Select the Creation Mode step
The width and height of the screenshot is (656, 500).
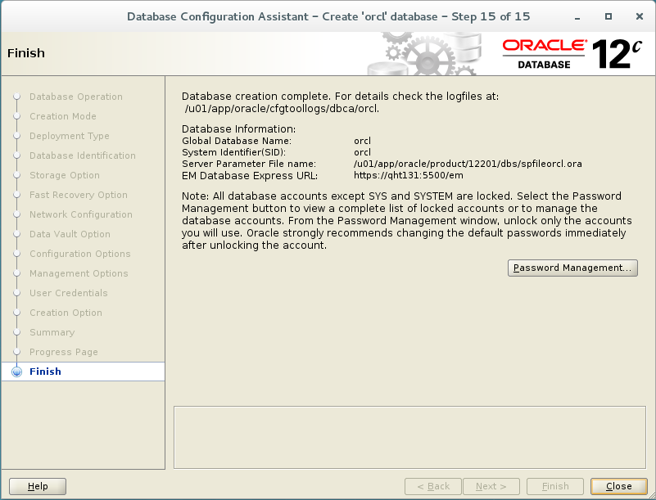click(63, 116)
